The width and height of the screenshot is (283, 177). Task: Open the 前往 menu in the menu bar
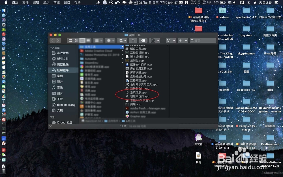click(57, 3)
